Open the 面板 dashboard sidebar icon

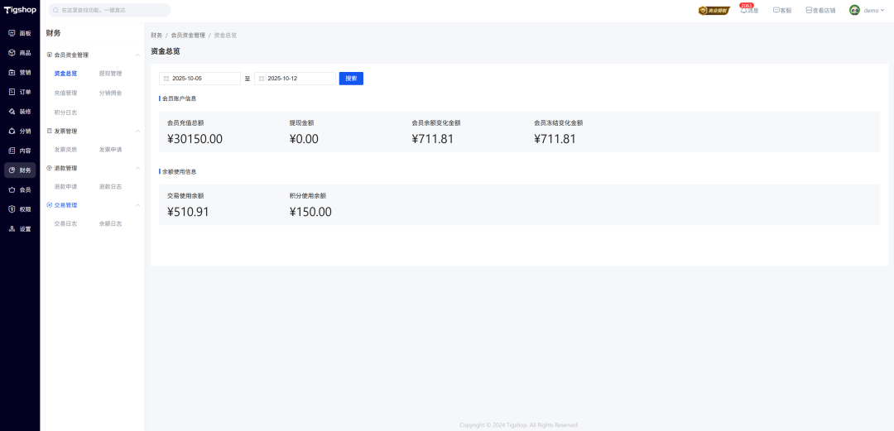coord(12,33)
